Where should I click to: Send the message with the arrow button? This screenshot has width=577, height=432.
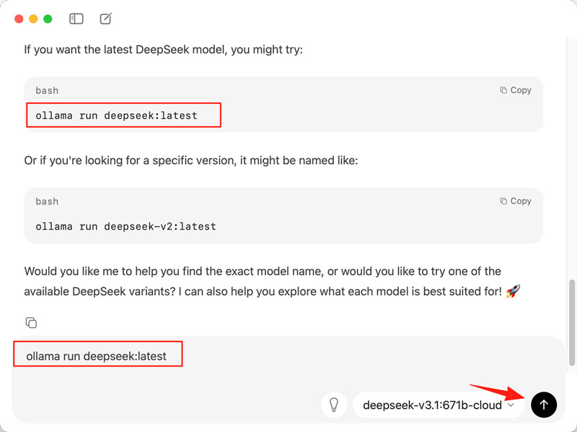coord(544,405)
